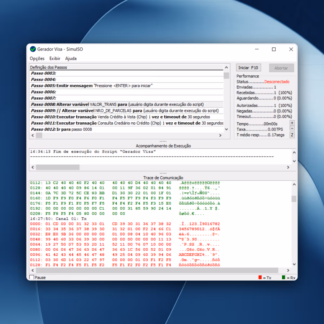Click the 16:27:50 Canal 01 Tx trace line
Viewport: 324px width, 324px height.
click(x=58, y=219)
